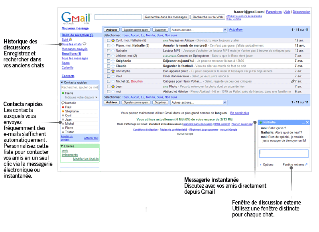Viewport: 319px width, 232px height.
Task: Click the top Supprimer button
Action: pyautogui.click(x=160, y=30)
